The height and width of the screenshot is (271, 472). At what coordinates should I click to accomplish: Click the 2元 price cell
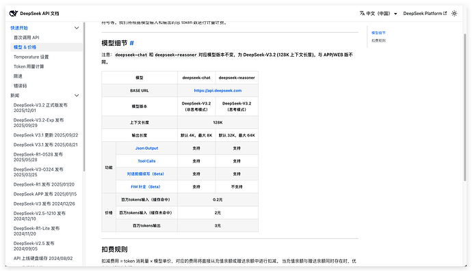[218, 213]
